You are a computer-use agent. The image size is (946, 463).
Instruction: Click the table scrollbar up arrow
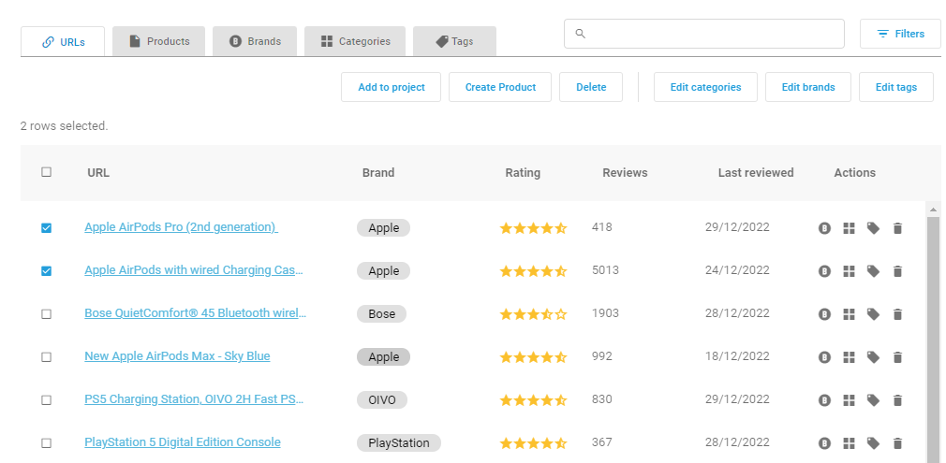[933, 210]
